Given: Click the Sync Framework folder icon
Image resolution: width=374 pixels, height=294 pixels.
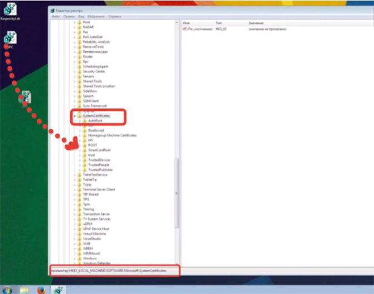Looking at the screenshot, I should pos(80,106).
